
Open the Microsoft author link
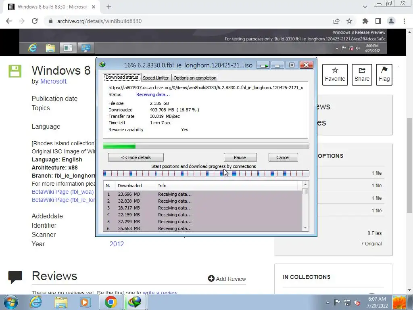[x=53, y=81]
